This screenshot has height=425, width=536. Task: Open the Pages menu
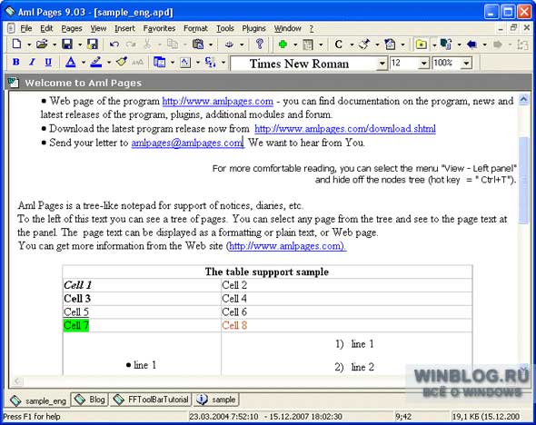pyautogui.click(x=72, y=28)
